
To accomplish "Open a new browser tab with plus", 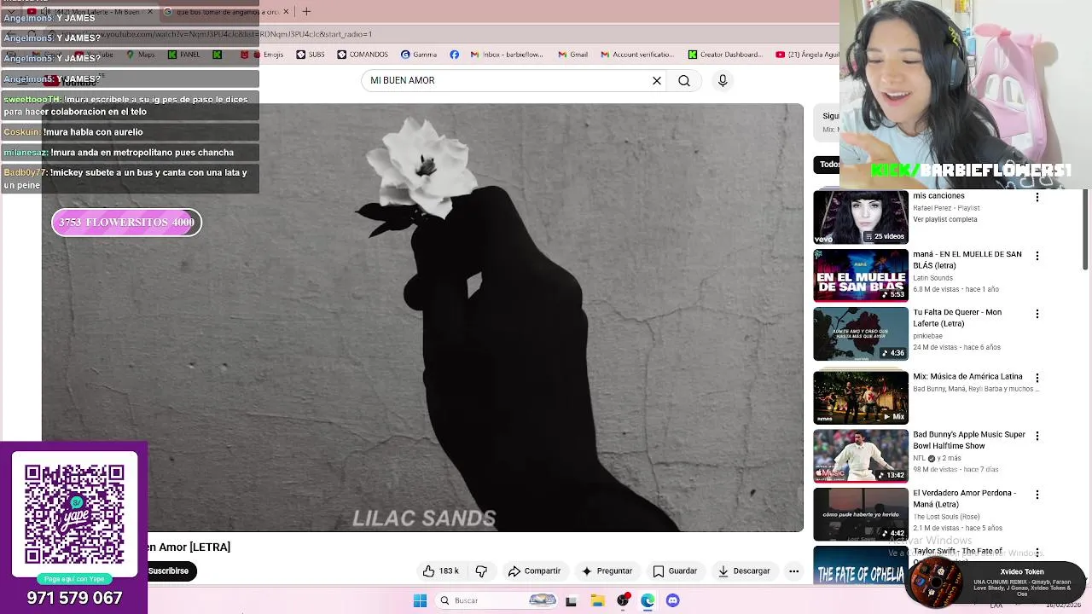I will click(x=306, y=12).
